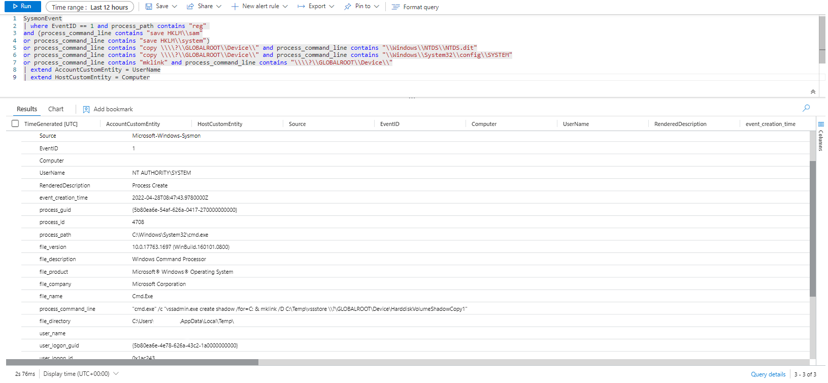Select the Results tab

pyautogui.click(x=27, y=109)
